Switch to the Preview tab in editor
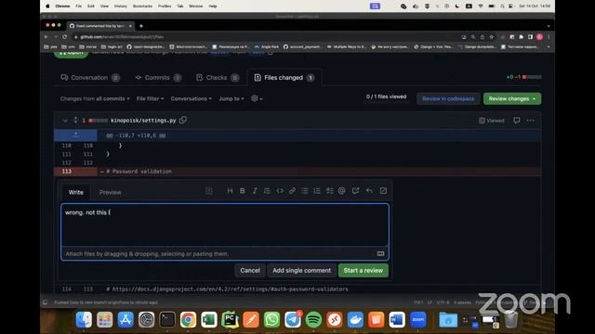This screenshot has height=334, width=595. [110, 192]
